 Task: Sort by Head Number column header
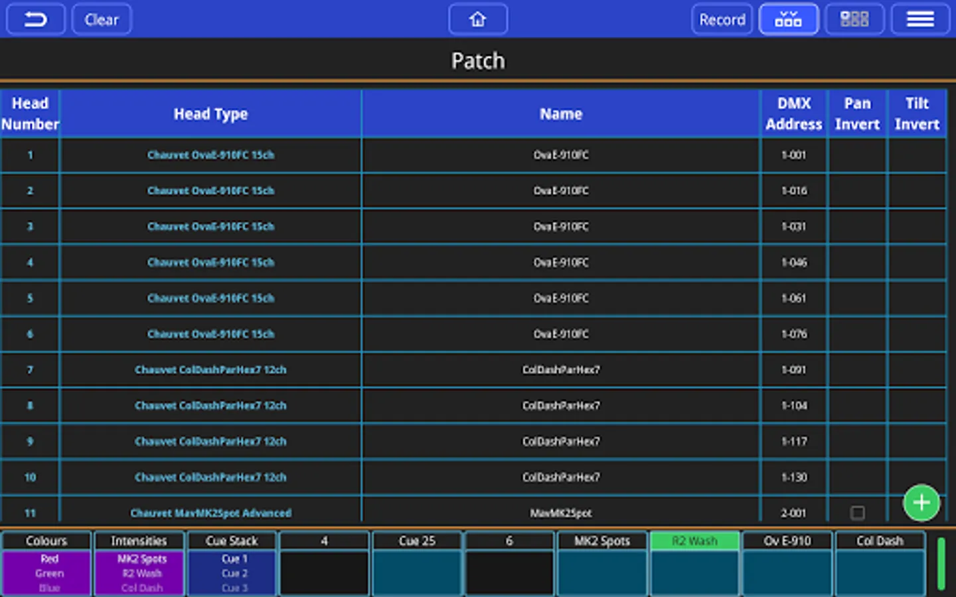click(30, 113)
